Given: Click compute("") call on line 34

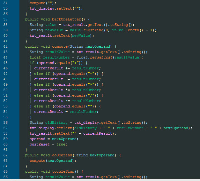Looking at the screenshot, I should [43, 3].
